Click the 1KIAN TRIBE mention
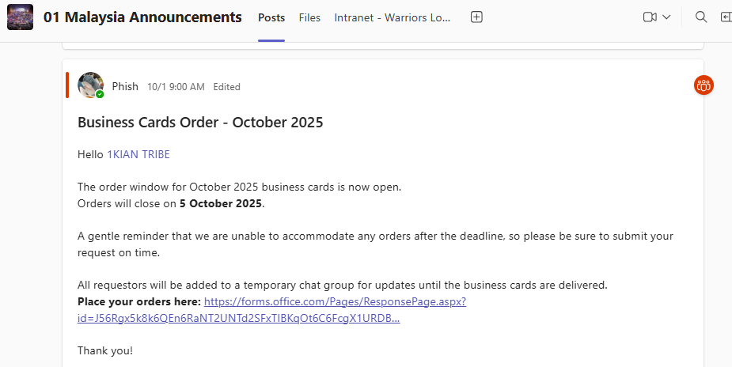 coord(138,154)
